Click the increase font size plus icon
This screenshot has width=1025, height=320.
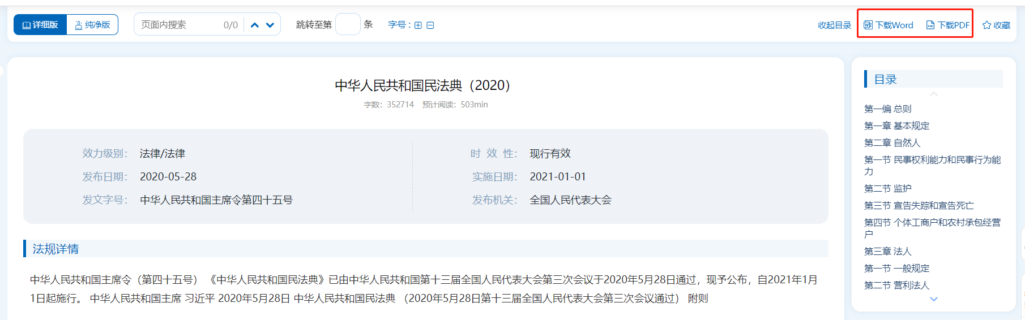418,25
